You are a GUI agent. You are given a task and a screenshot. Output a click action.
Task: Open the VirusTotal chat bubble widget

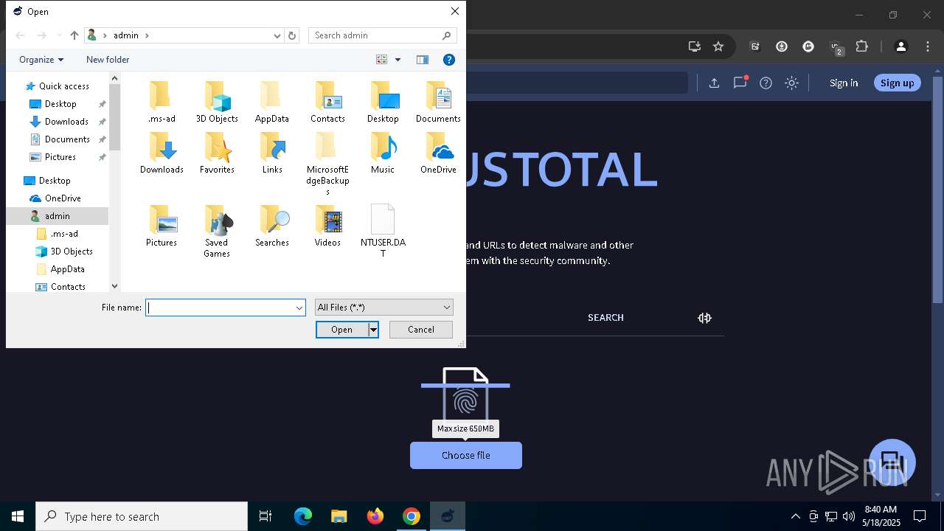click(892, 462)
